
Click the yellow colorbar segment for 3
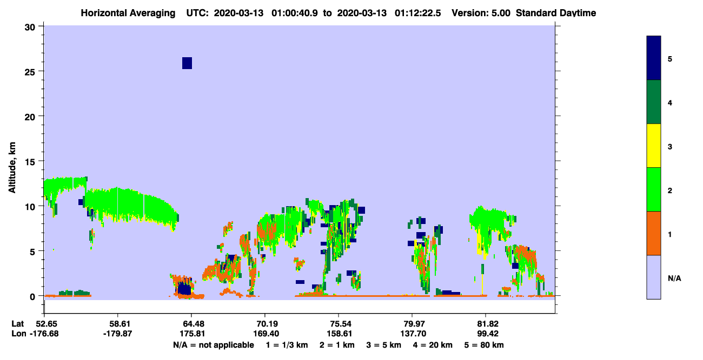(654, 146)
